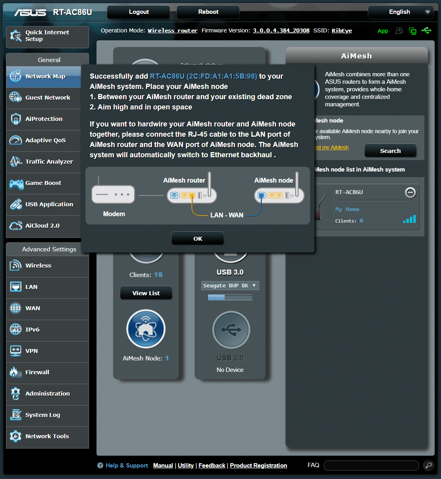Click the System Log icon
The width and height of the screenshot is (441, 479).
[15, 415]
